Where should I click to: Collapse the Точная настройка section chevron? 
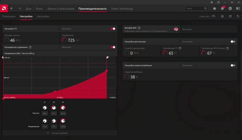[x=48, y=133]
